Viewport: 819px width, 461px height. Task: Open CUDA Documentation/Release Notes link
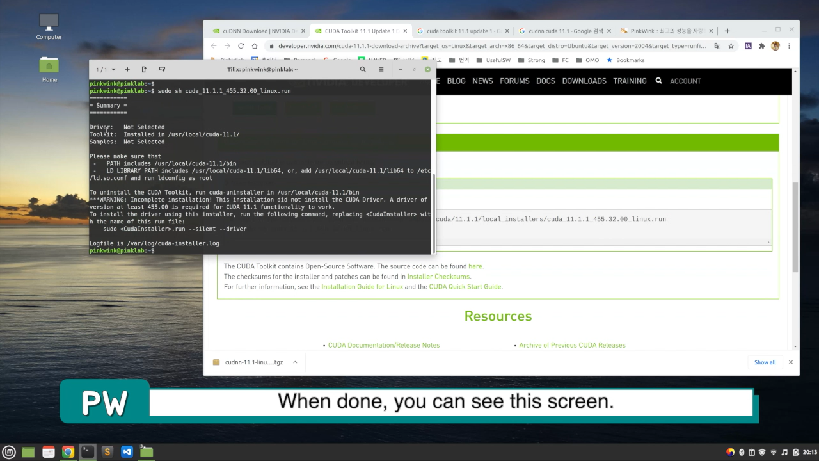coord(384,345)
